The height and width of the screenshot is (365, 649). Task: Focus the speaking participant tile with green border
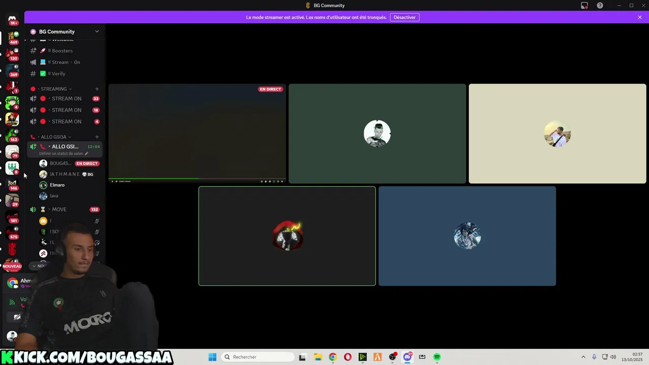point(287,236)
